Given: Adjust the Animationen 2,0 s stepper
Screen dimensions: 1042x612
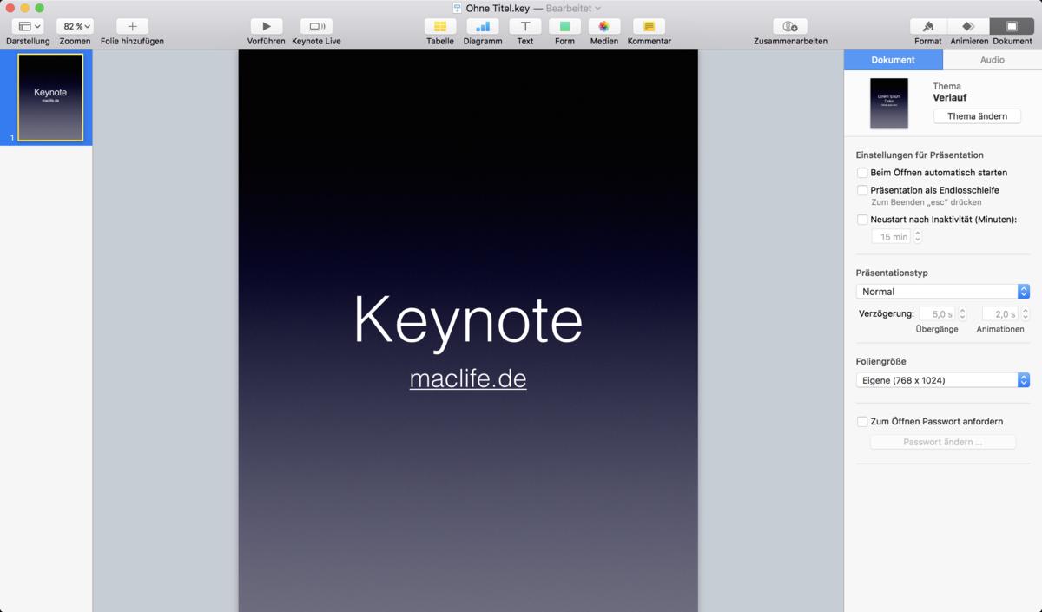Looking at the screenshot, I should coord(1025,314).
